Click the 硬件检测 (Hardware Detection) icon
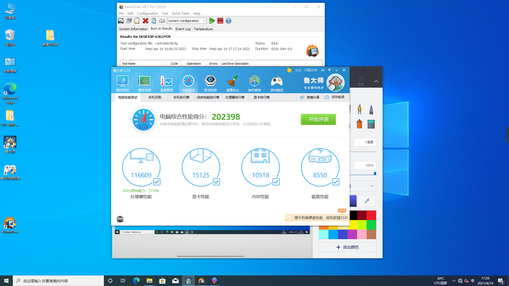The height and width of the screenshot is (286, 509). [144, 83]
